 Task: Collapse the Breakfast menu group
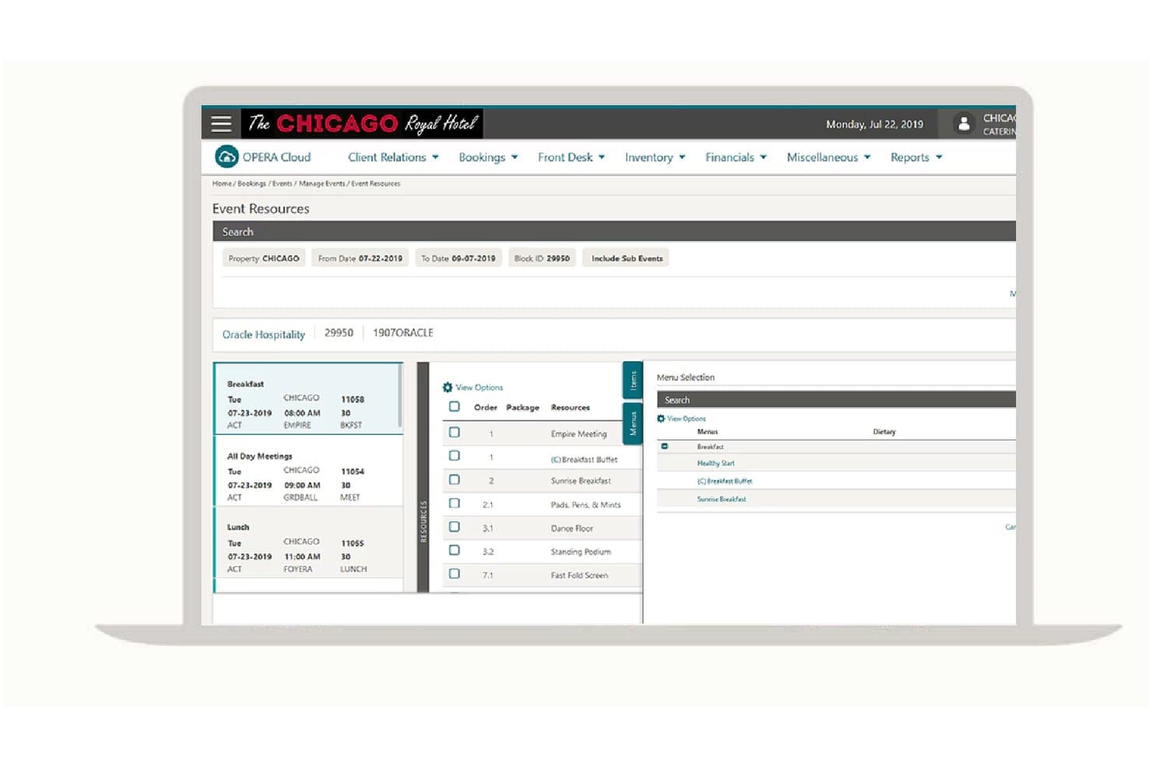664,447
